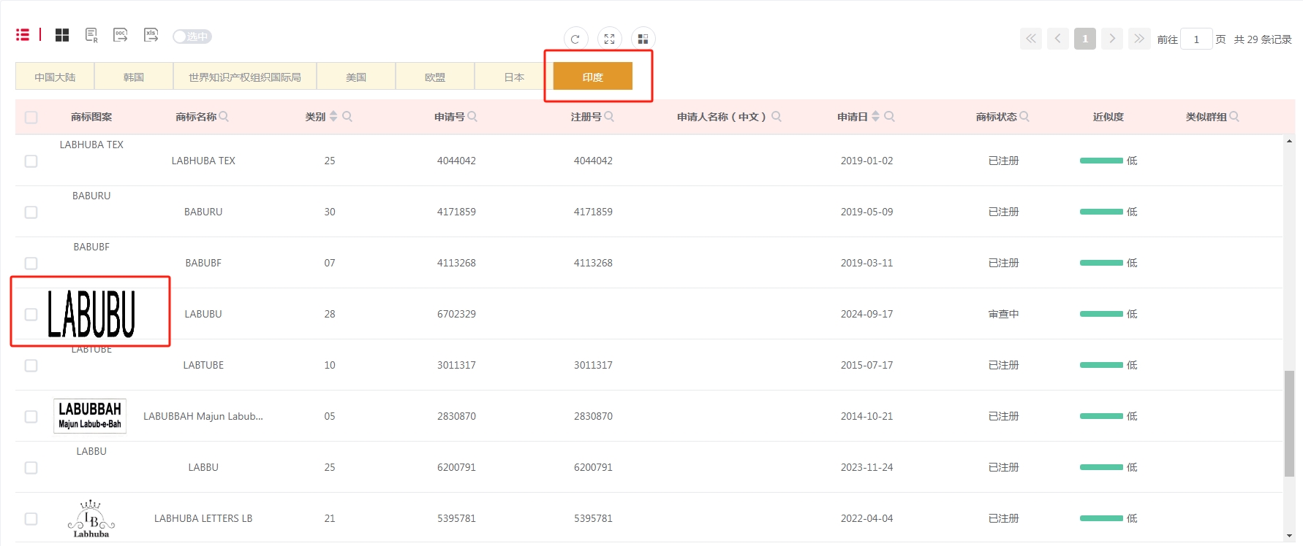Go to next page button
Screen dimensions: 1303x546
point(1111,39)
